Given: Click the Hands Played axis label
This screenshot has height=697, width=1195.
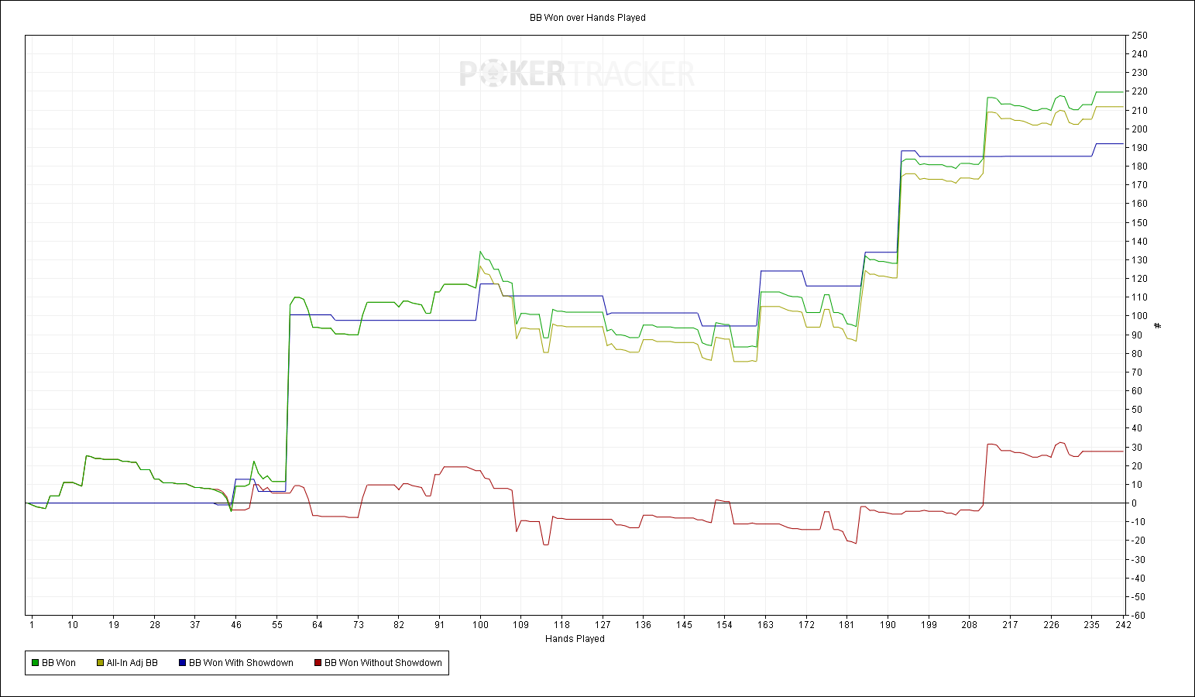Looking at the screenshot, I should click(575, 639).
